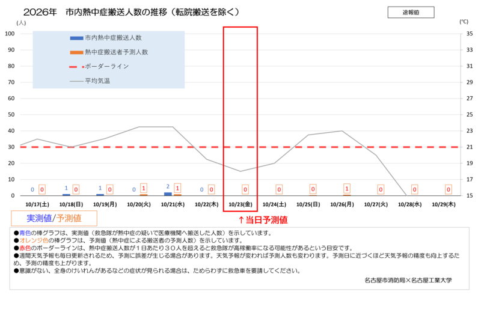The height and width of the screenshot is (315, 481).
Task: Select the orange 熱中症搬送者予測人数 legend swatch
Action: pos(77,52)
